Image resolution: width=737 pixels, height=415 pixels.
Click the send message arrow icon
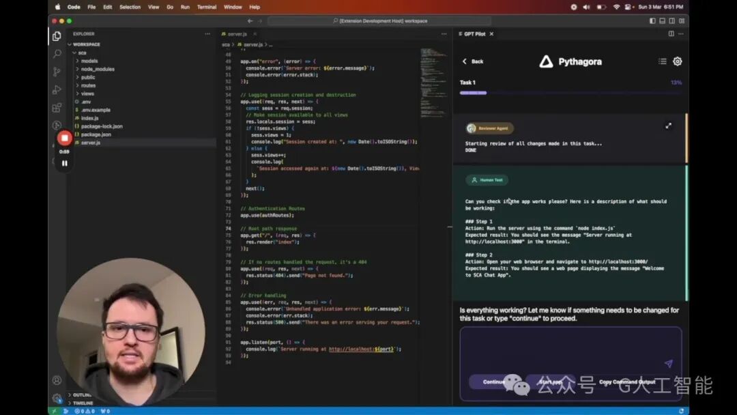coord(668,363)
